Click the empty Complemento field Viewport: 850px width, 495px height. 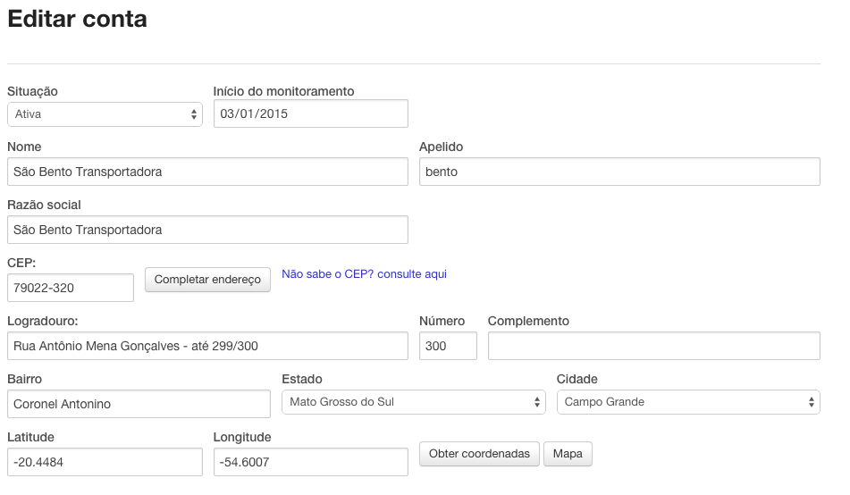(654, 346)
